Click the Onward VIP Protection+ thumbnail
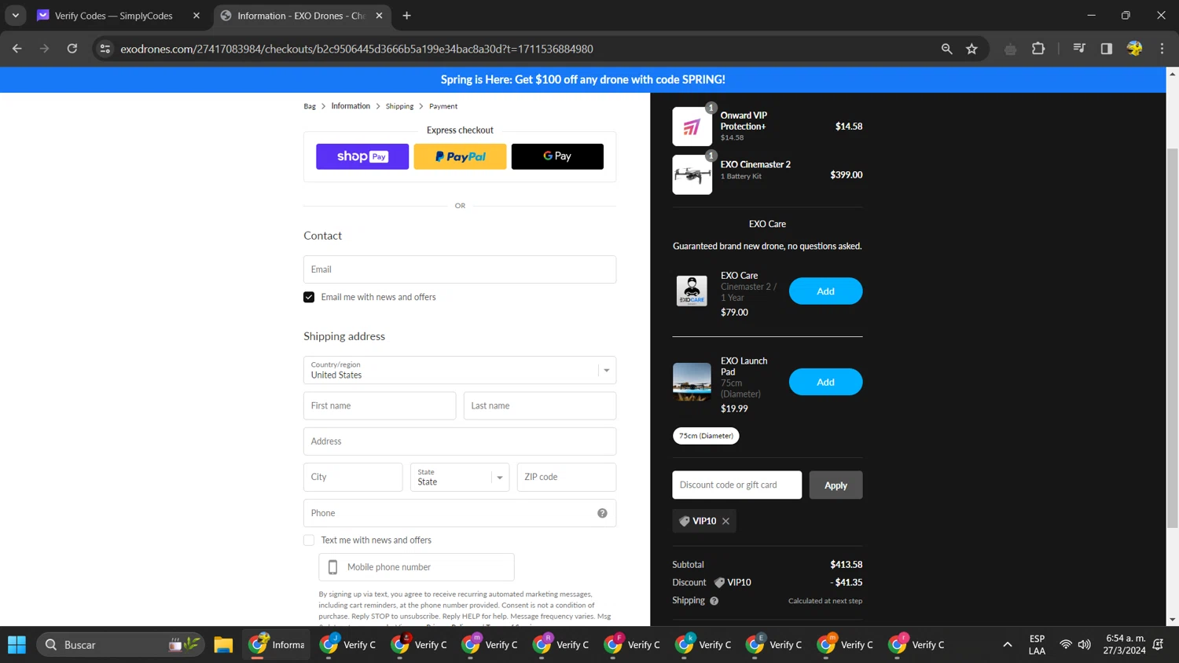The height and width of the screenshot is (663, 1179). click(x=692, y=126)
